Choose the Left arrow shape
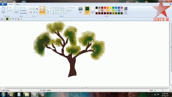The width and height of the screenshot is (172, 97). point(61,11)
